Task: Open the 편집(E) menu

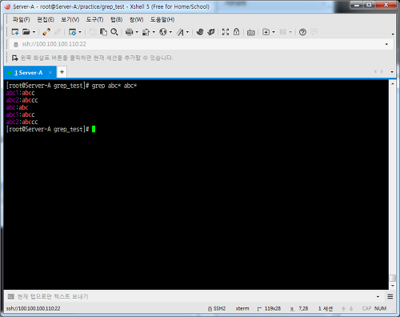Action: point(46,19)
